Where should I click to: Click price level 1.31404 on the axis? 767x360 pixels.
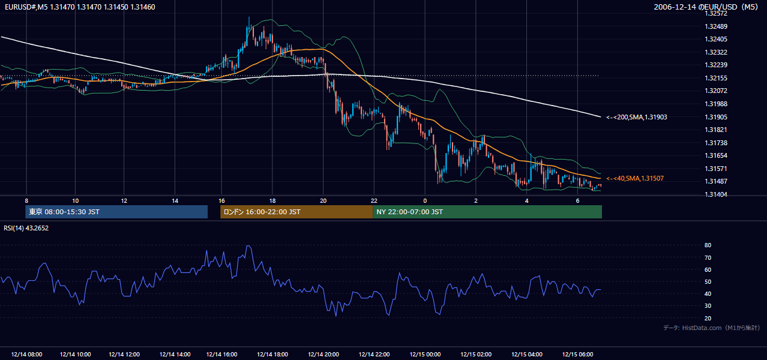pyautogui.click(x=716, y=194)
